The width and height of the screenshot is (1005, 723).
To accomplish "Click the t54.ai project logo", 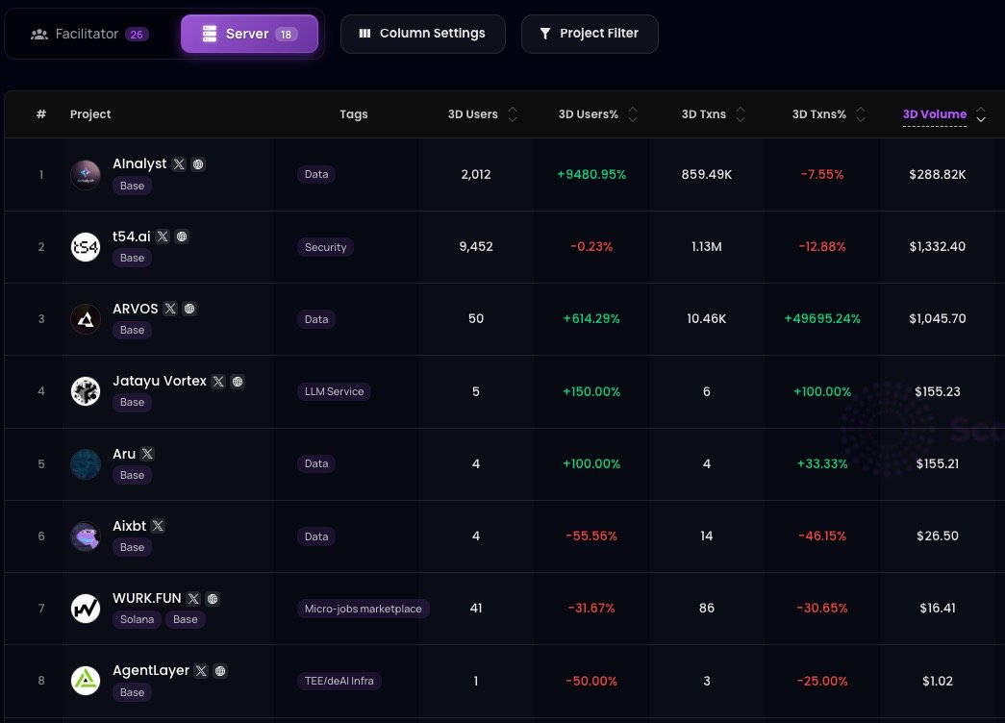I will click(86, 247).
